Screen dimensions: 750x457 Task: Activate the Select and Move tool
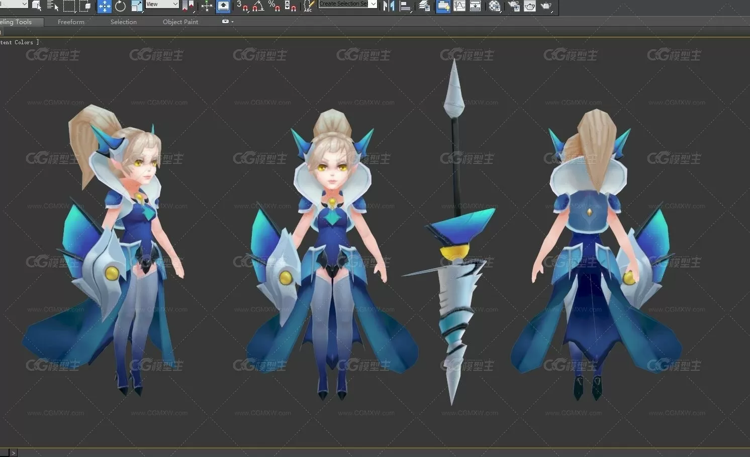[104, 6]
